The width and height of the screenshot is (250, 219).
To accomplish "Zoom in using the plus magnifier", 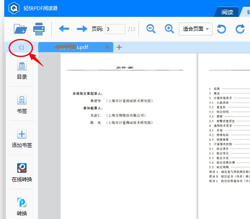I will [x=169, y=29].
